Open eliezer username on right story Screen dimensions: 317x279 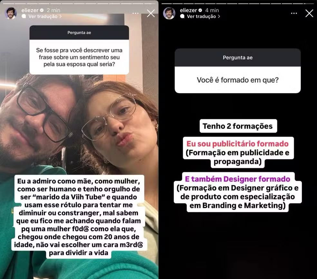point(188,10)
